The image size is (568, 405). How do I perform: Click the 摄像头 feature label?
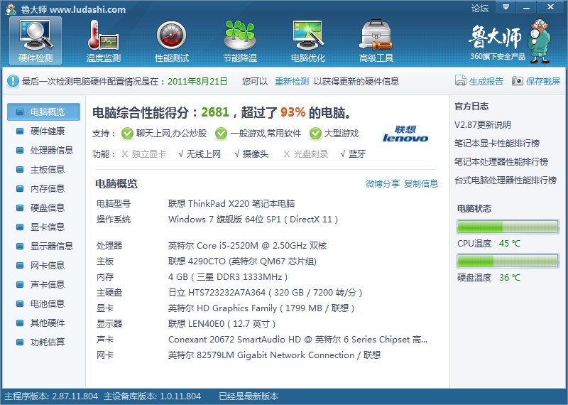click(256, 154)
